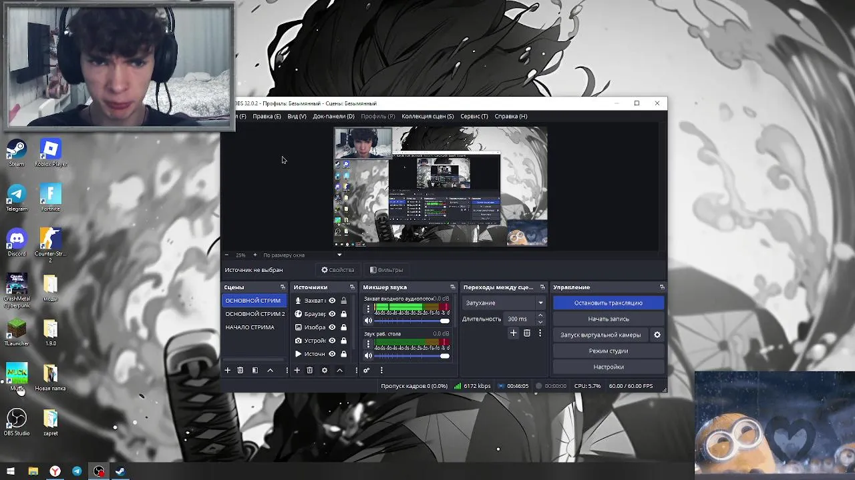Open Windows Start menu

[11, 471]
